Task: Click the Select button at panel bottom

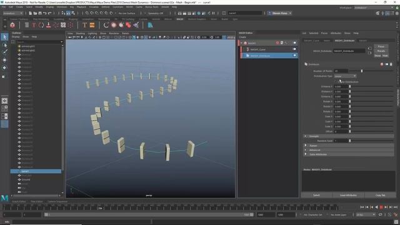Action: click(317, 195)
